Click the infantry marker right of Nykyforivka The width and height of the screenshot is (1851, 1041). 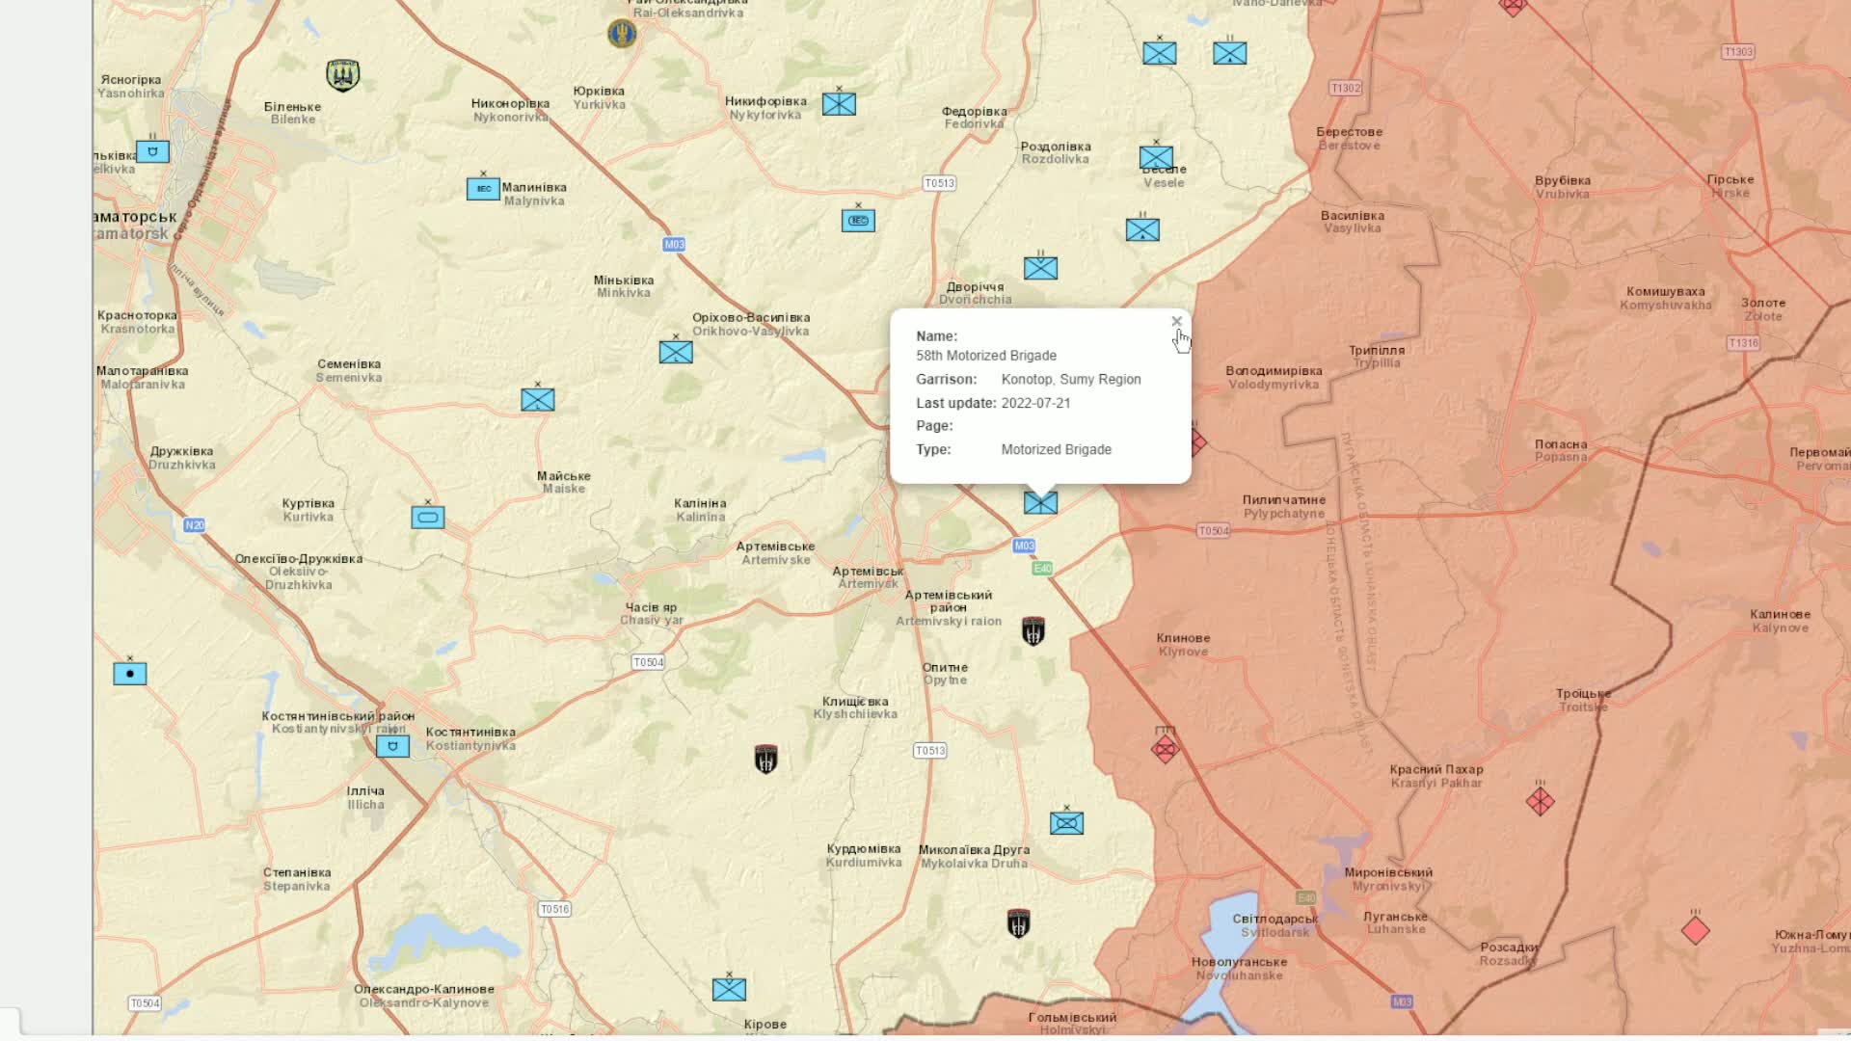pos(839,102)
